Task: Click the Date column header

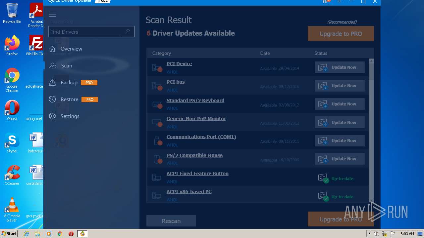Action: point(265,53)
